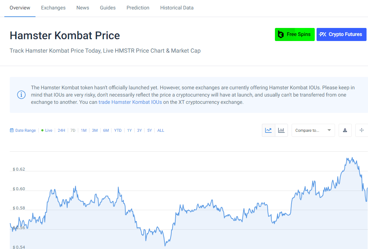Click the Crypto Futures banner button
This screenshot has height=249, width=368.
tap(342, 34)
